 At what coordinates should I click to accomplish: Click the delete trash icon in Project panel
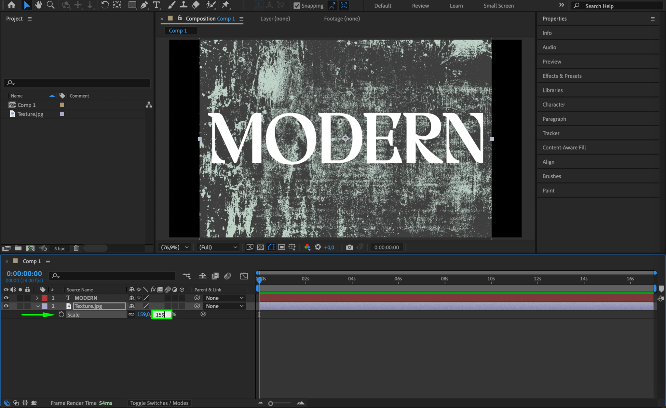click(76, 248)
